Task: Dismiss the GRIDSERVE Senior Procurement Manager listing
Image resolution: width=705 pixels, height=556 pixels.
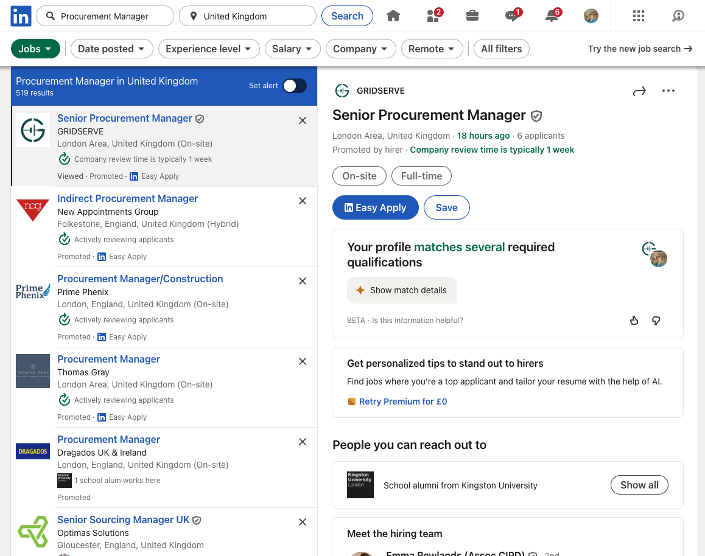Action: tap(303, 120)
